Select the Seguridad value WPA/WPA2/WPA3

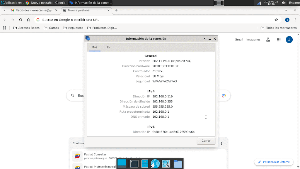pyautogui.click(x=165, y=81)
